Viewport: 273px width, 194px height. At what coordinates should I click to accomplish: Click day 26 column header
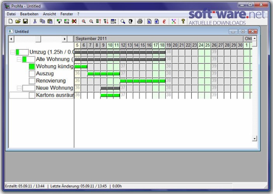click(214, 45)
